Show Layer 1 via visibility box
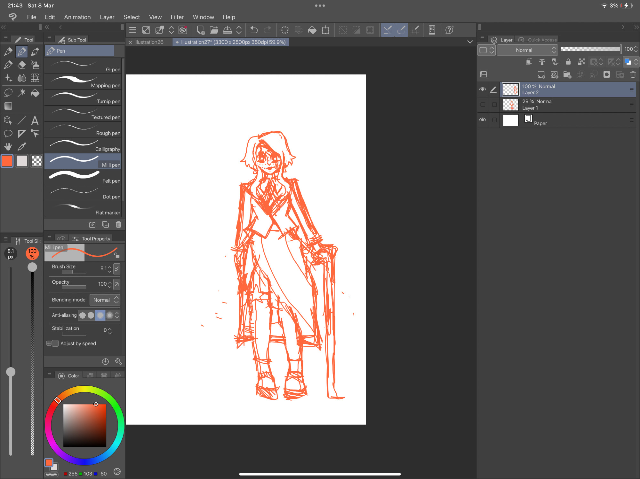This screenshot has height=479, width=640. tap(483, 104)
